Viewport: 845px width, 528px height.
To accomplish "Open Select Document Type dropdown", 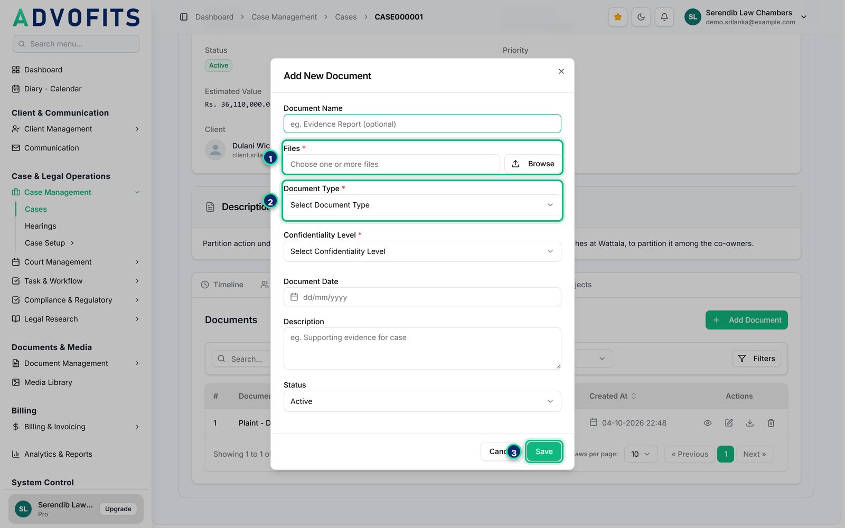I will [x=422, y=205].
